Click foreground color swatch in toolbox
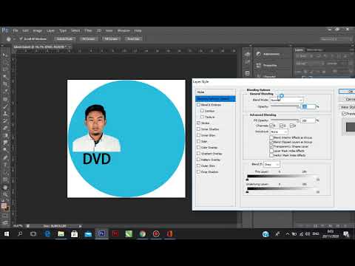 coord(4,206)
